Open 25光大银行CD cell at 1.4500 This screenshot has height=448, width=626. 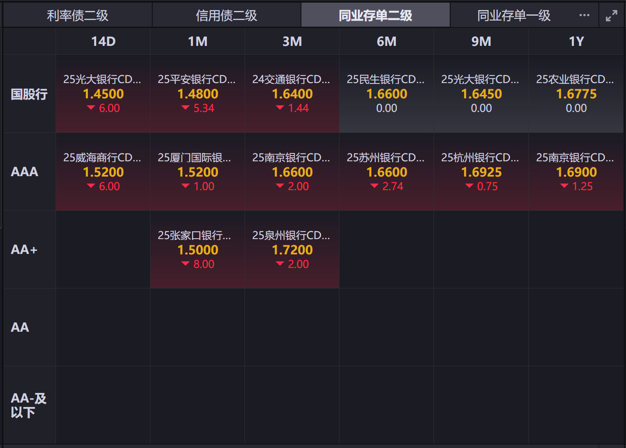click(x=103, y=94)
